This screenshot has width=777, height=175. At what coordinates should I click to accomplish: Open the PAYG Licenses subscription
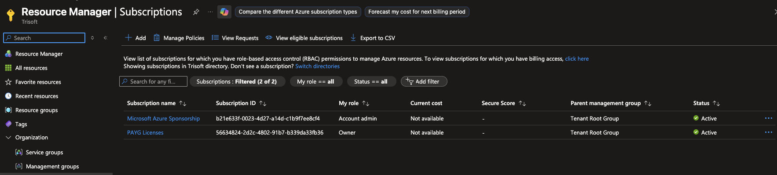tap(145, 132)
